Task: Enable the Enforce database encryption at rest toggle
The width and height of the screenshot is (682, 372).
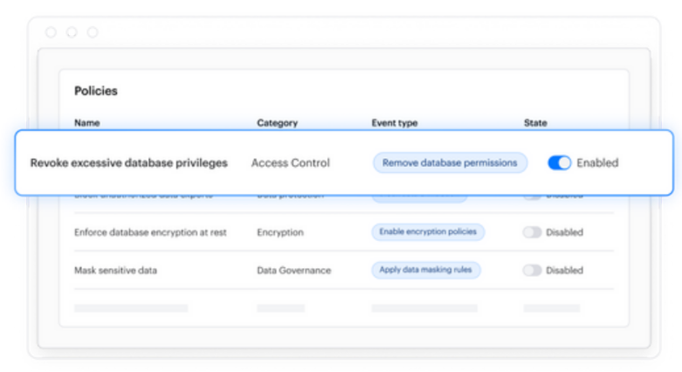Action: click(532, 233)
